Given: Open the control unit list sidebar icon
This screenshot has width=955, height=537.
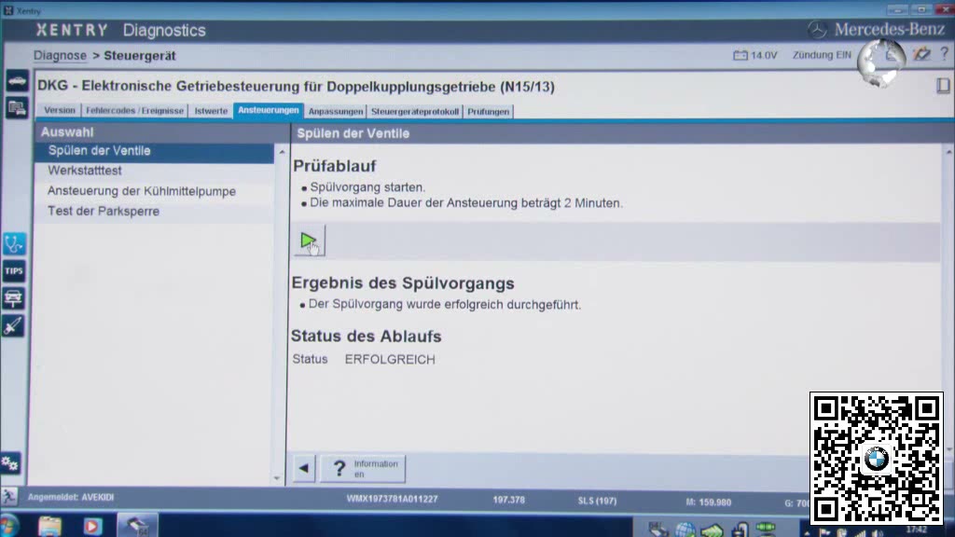Looking at the screenshot, I should click(x=17, y=108).
